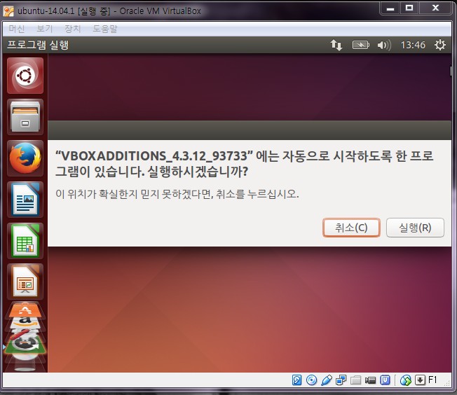Launch Firefox web browser from the dock
Image resolution: width=457 pixels, height=395 pixels.
pos(25,158)
